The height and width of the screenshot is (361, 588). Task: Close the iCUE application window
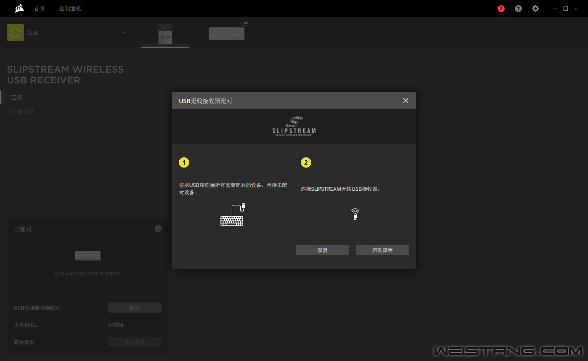[576, 9]
